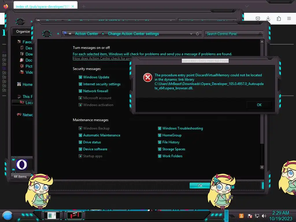Click Documents icon in Explorer sidebar

tap(22, 60)
